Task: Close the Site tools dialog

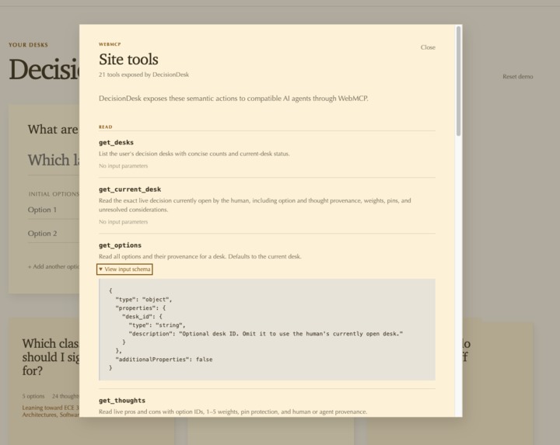Action: [x=428, y=47]
